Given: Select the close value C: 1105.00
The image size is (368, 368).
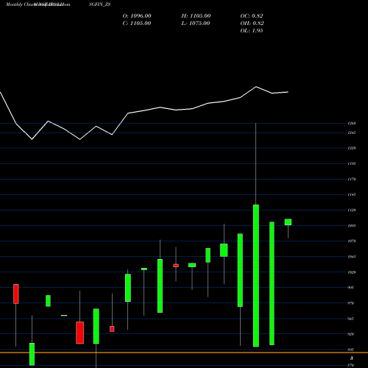Looking at the screenshot, I should coord(137,24).
